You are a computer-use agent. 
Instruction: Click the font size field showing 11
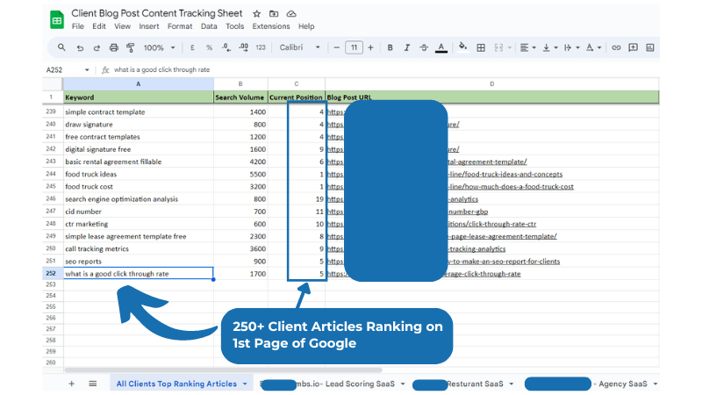(x=354, y=47)
